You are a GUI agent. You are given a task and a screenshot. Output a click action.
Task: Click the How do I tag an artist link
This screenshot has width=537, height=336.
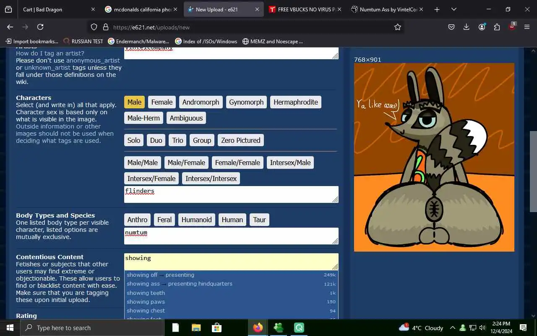click(50, 53)
